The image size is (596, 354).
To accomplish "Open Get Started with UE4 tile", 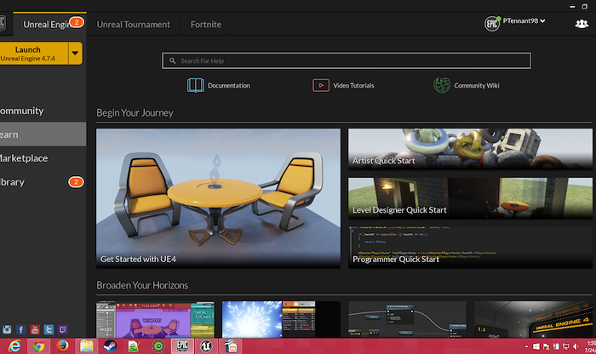I will 218,198.
